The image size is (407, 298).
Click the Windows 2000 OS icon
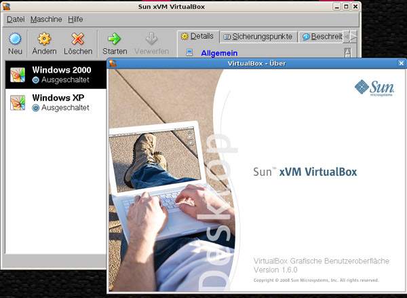(18, 75)
